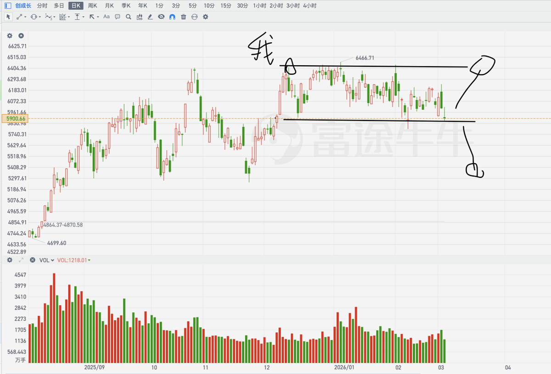Expand circle shape tool options arrow
This screenshot has width=551, height=374.
tap(40, 17)
